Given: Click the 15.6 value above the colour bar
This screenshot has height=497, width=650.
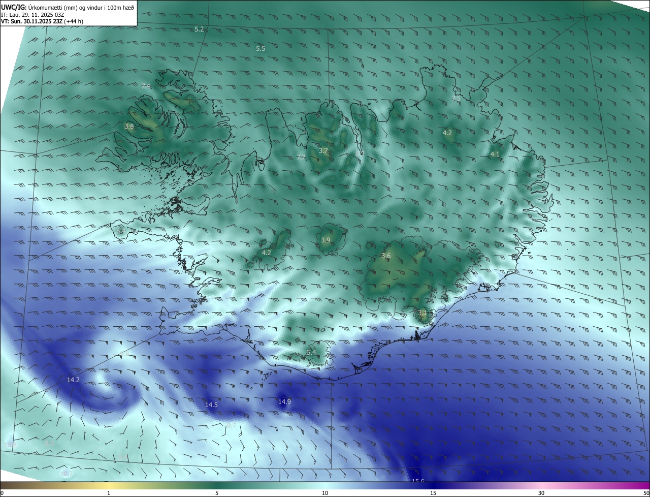Looking at the screenshot, I should pyautogui.click(x=418, y=481).
